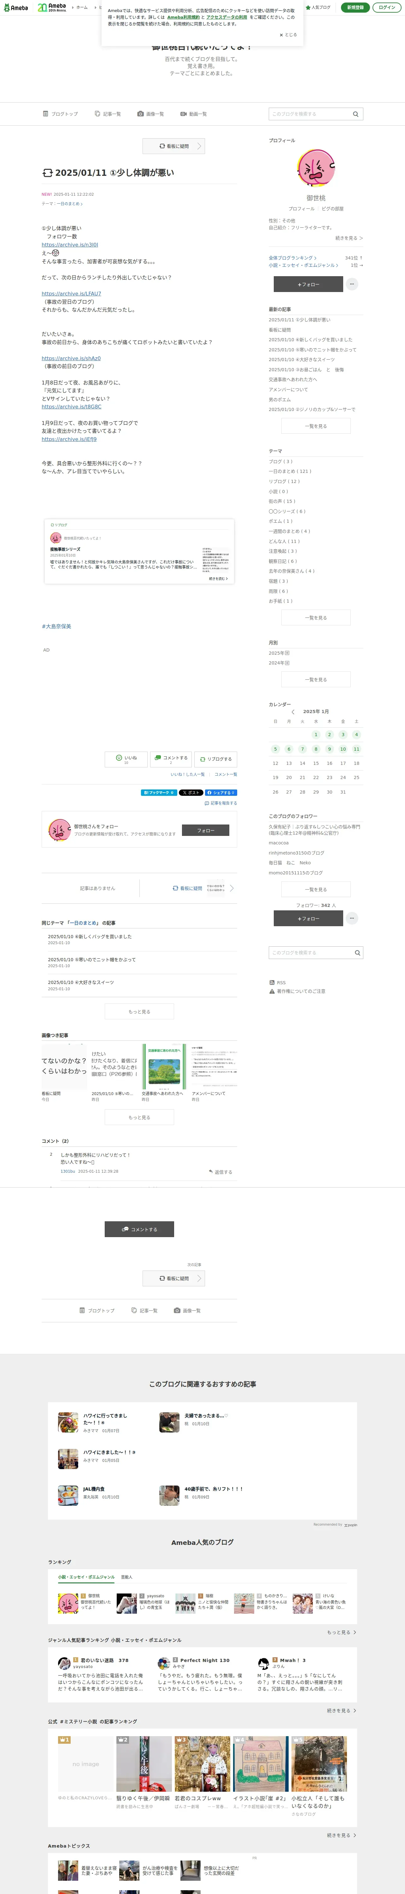Select day 11 in the calendar

pos(356,749)
